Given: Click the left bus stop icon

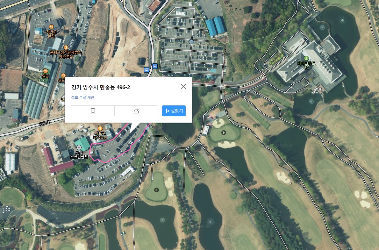Looking at the screenshot, I should pyautogui.click(x=147, y=70).
